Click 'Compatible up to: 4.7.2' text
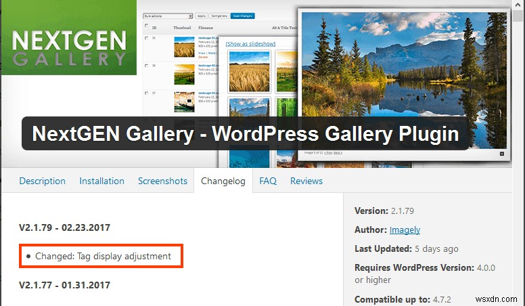Image resolution: width=525 pixels, height=306 pixels. coord(403,299)
